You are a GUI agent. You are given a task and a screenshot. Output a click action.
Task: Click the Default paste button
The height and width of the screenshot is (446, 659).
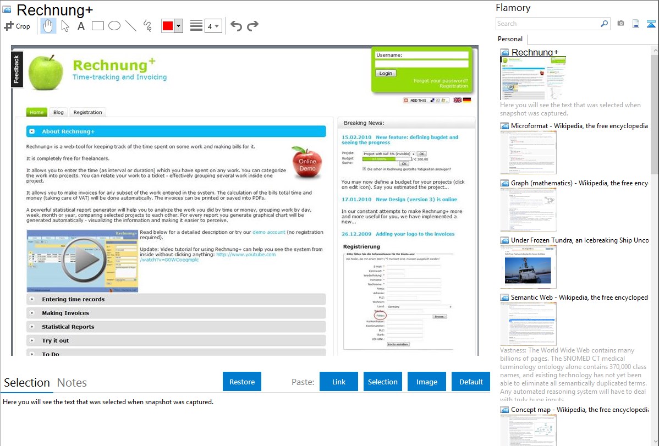coord(471,382)
